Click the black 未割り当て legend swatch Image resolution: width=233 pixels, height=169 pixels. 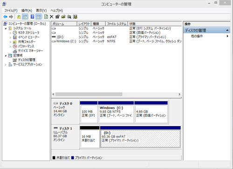coord(54,158)
